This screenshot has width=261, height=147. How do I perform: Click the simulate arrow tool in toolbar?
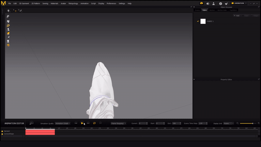point(8,10)
